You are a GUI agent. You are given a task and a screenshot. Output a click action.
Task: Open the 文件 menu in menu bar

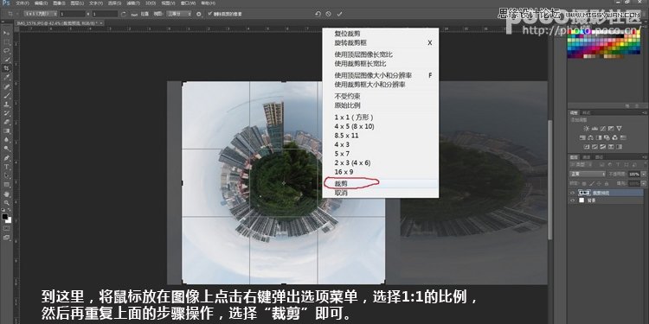(x=22, y=3)
